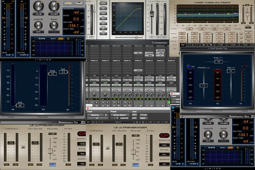255x170 pixels.
Task: Toggle BYPASS in plugin header
Action: tap(143, 115)
